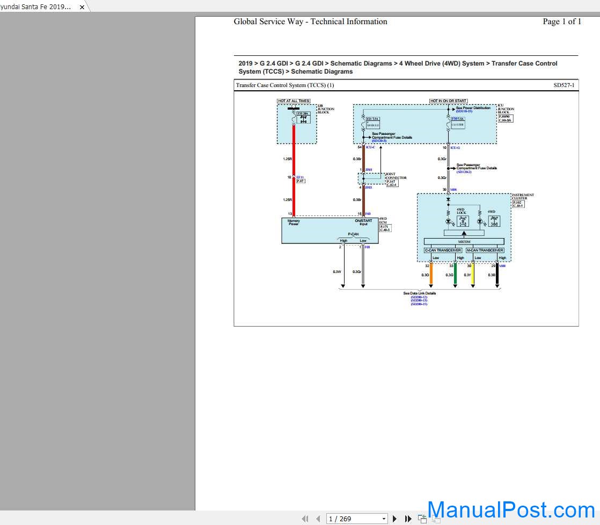Click the 0.3W wire label under P-CAN High
This screenshot has height=525, width=600.
point(336,272)
